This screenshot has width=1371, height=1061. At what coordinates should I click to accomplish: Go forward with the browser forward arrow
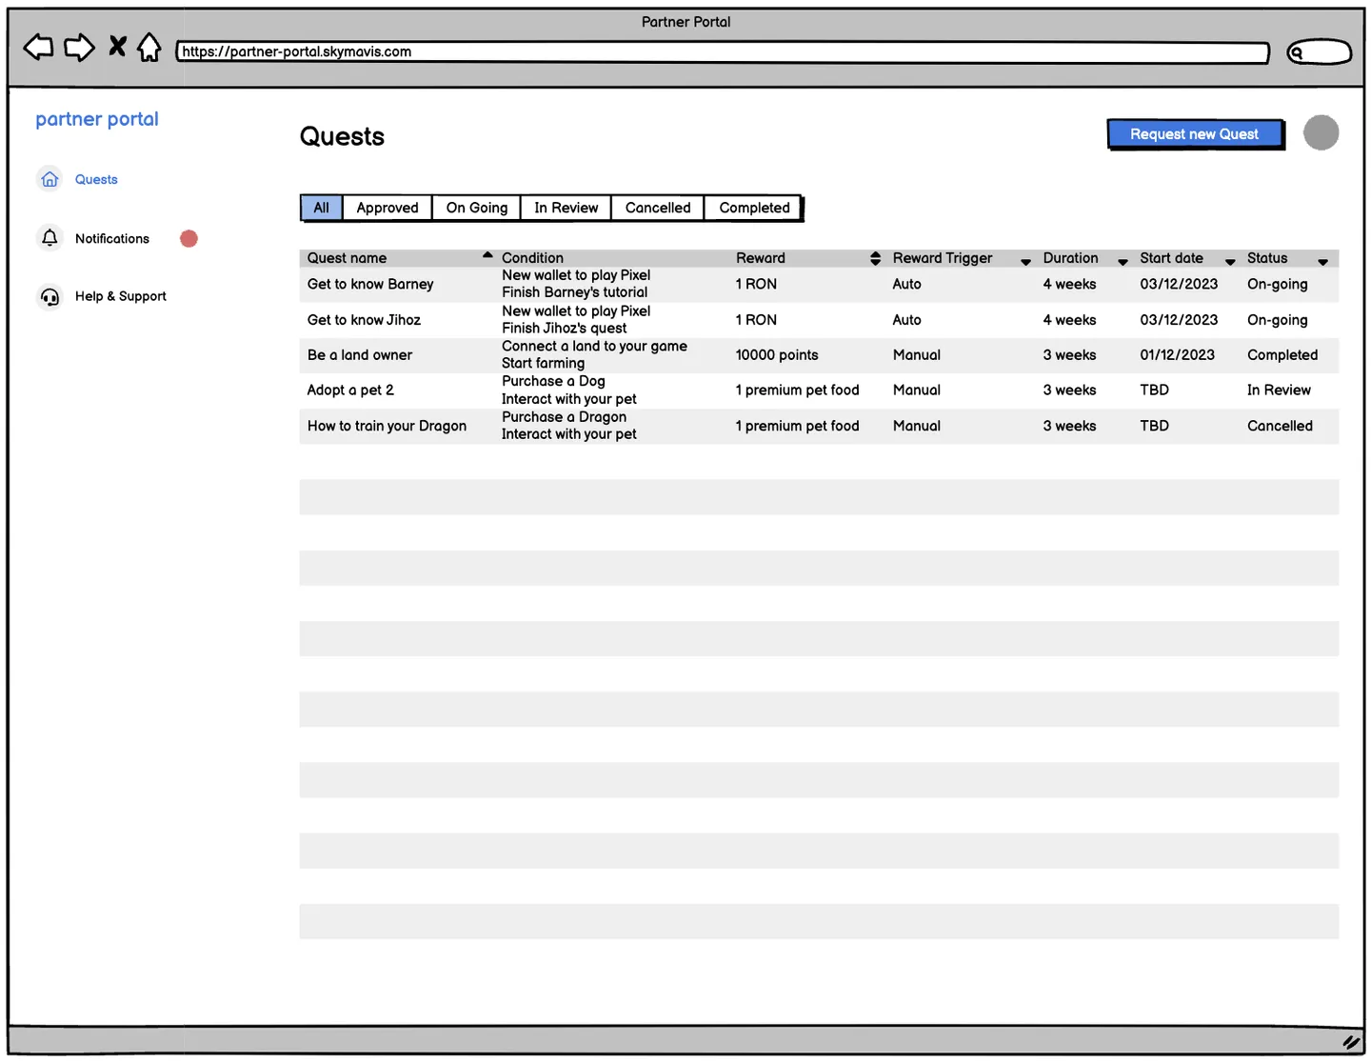(x=79, y=47)
